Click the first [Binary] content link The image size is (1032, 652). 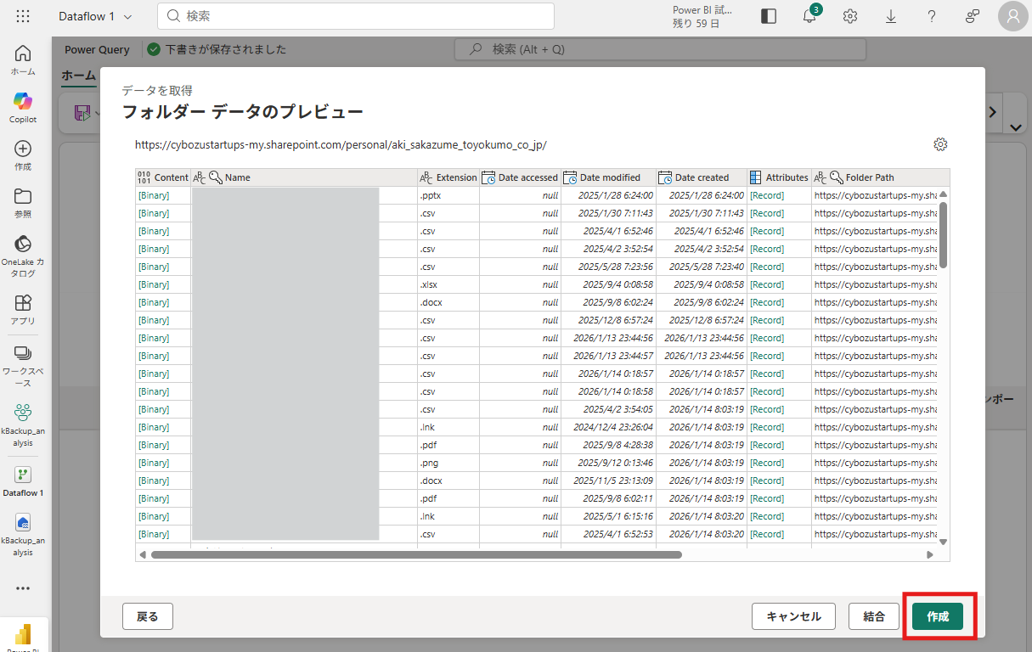(154, 195)
